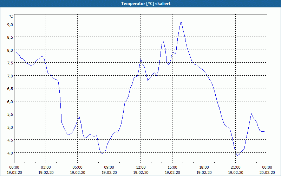
Task: Click the 15:00 time label
Action: coord(172,168)
